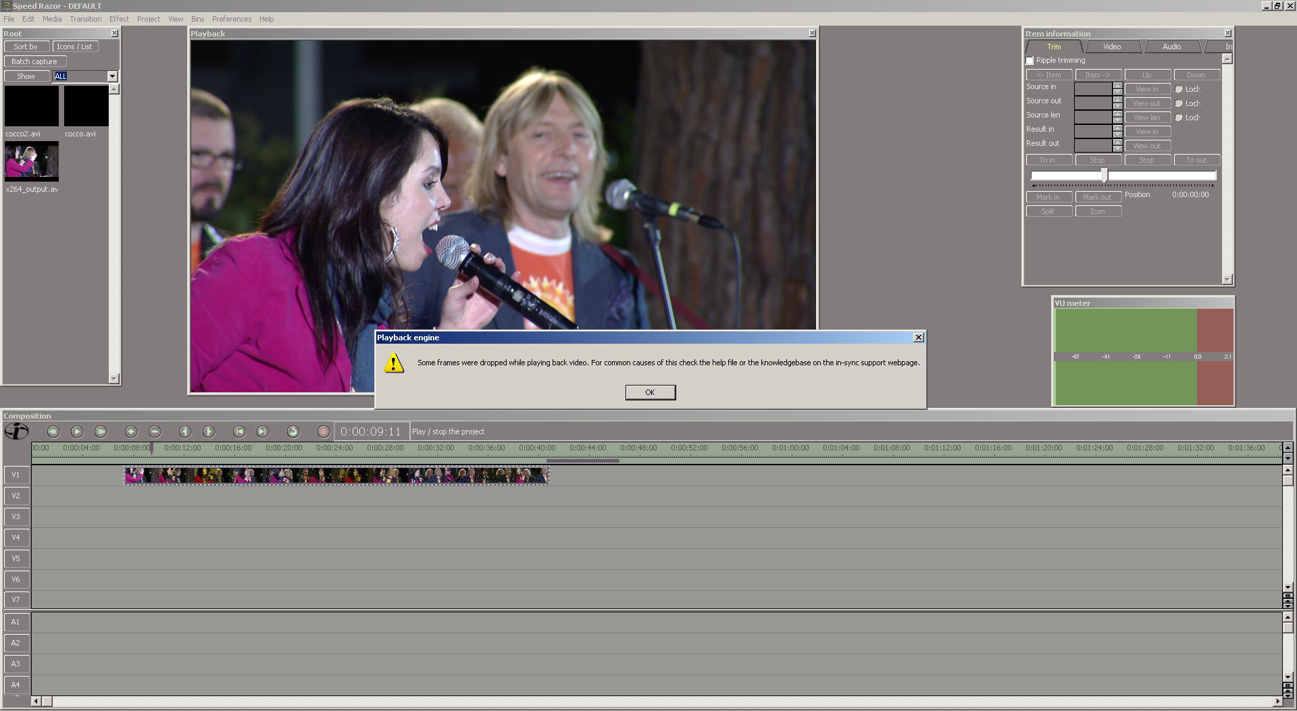Click the Item information scrollbar down arrow
Viewport: 1297px width, 711px height.
(x=1227, y=280)
